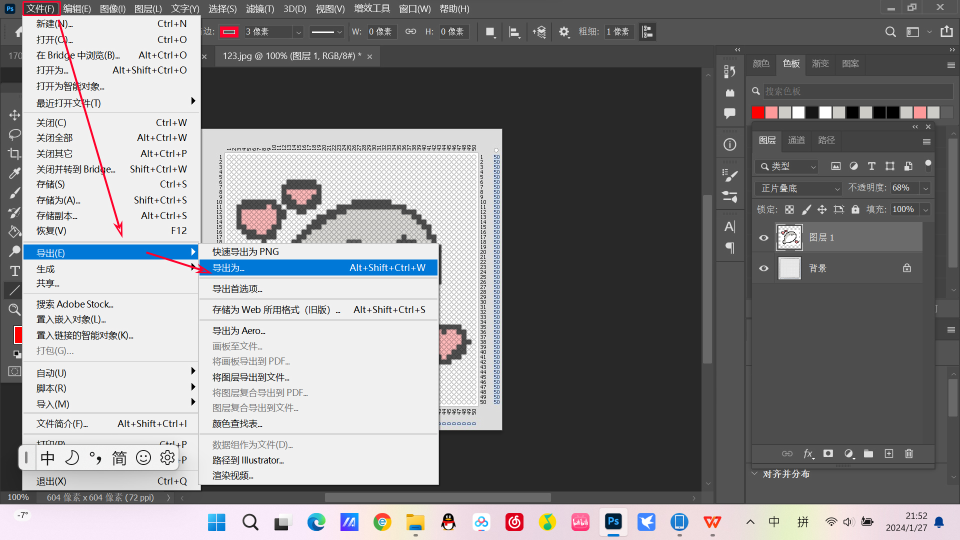
Task: Toggle pixel layer filter
Action: pos(836,166)
